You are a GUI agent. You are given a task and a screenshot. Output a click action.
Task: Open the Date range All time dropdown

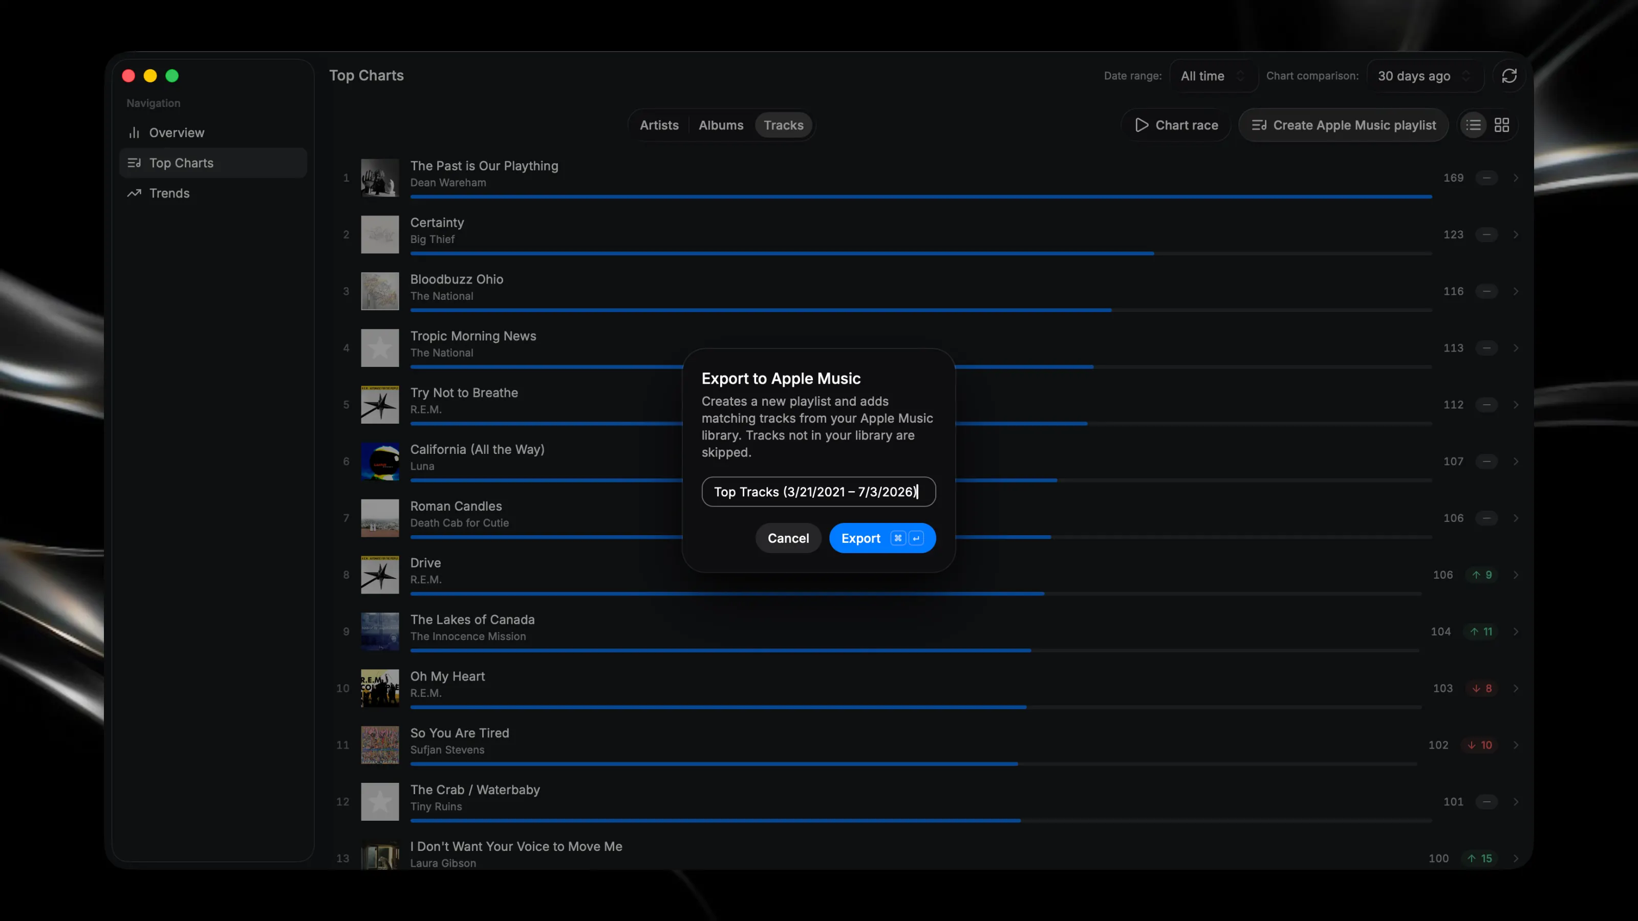tap(1213, 76)
